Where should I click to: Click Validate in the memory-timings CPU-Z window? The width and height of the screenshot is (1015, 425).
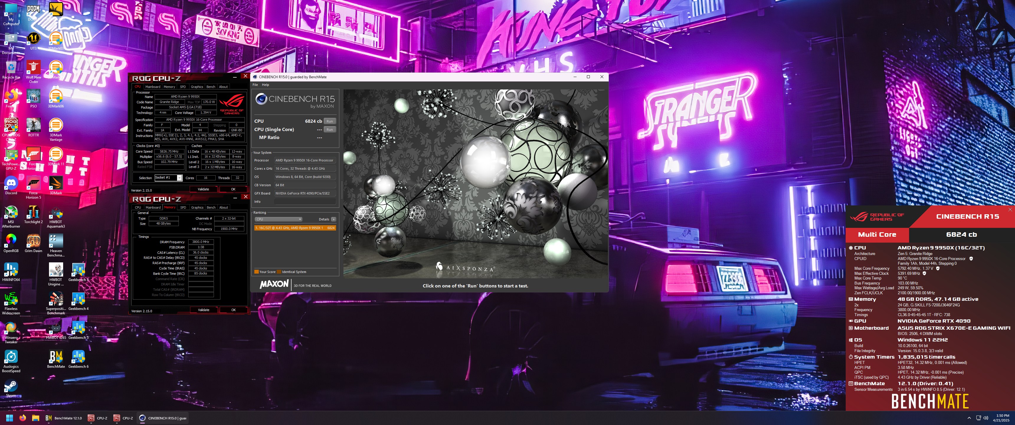point(204,310)
